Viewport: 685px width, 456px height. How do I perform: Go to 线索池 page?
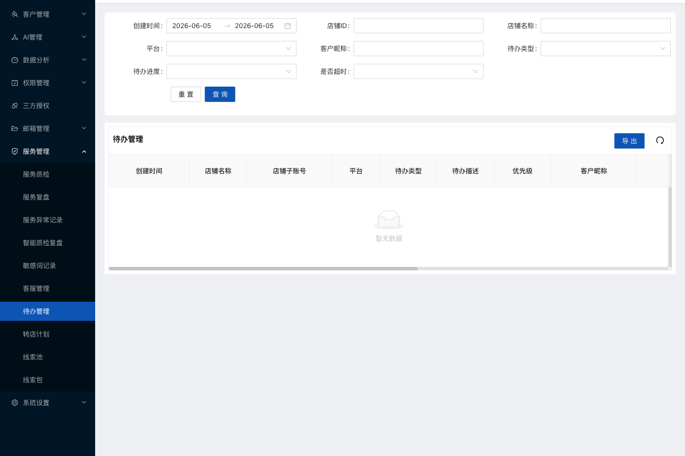(x=48, y=357)
